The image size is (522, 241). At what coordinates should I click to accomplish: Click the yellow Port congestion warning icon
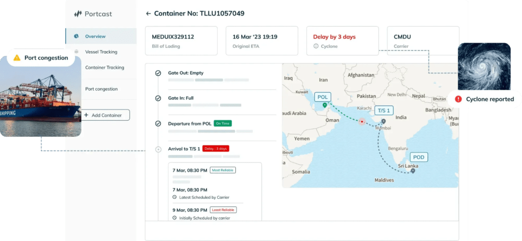(x=17, y=58)
